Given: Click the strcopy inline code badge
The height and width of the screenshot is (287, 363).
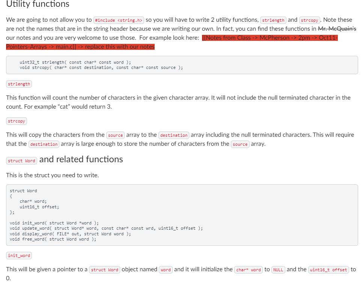Looking at the screenshot, I should pyautogui.click(x=309, y=20).
